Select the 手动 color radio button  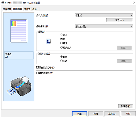pos(62,61)
